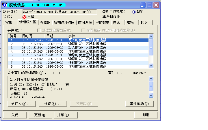The image size is (208, 130).
Task: Select event row number 4
Action: pyautogui.click(x=78, y=51)
